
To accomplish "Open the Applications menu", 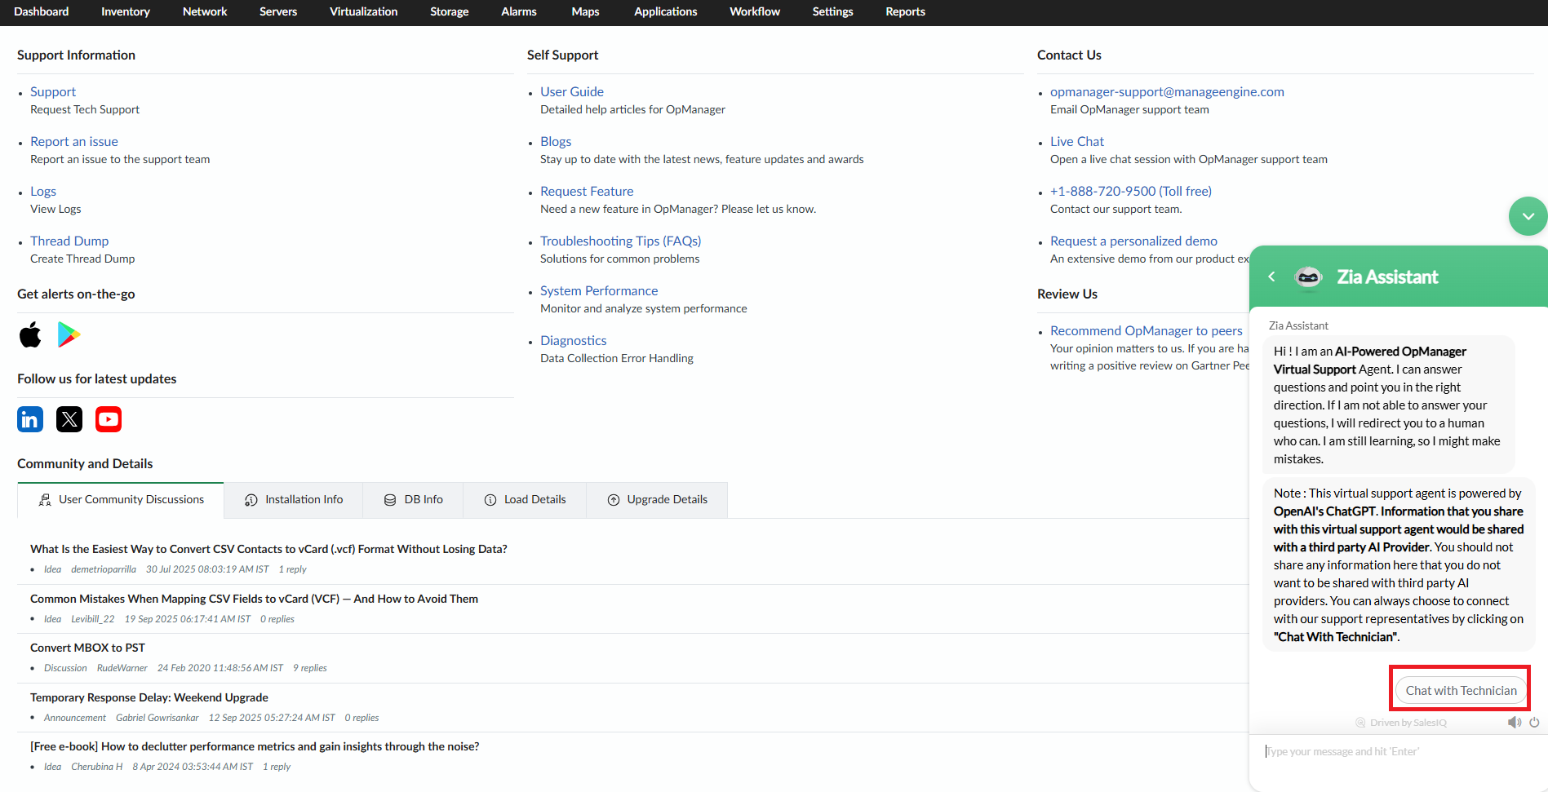I will click(x=666, y=11).
